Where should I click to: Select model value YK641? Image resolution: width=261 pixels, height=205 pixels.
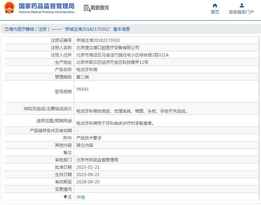82,89
